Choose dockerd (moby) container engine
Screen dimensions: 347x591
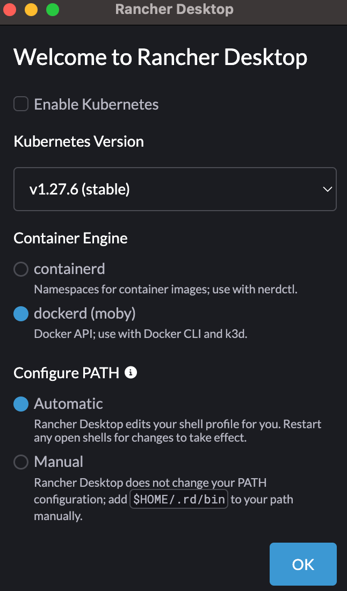tap(21, 314)
